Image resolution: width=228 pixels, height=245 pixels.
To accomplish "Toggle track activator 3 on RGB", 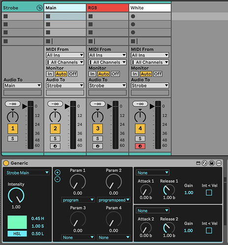I will click(98, 128).
